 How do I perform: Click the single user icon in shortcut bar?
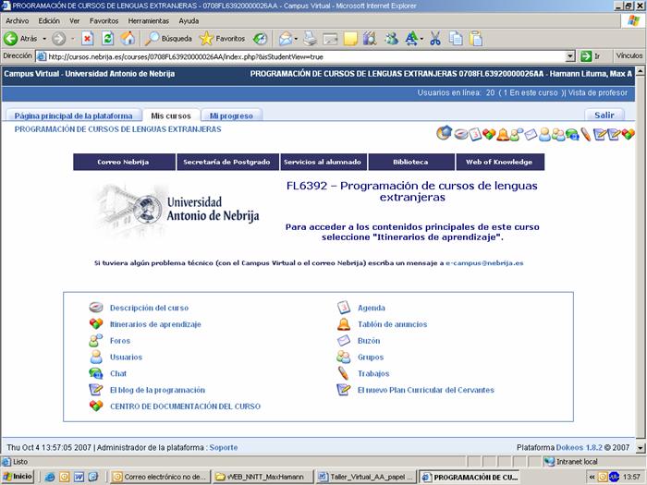pyautogui.click(x=544, y=134)
